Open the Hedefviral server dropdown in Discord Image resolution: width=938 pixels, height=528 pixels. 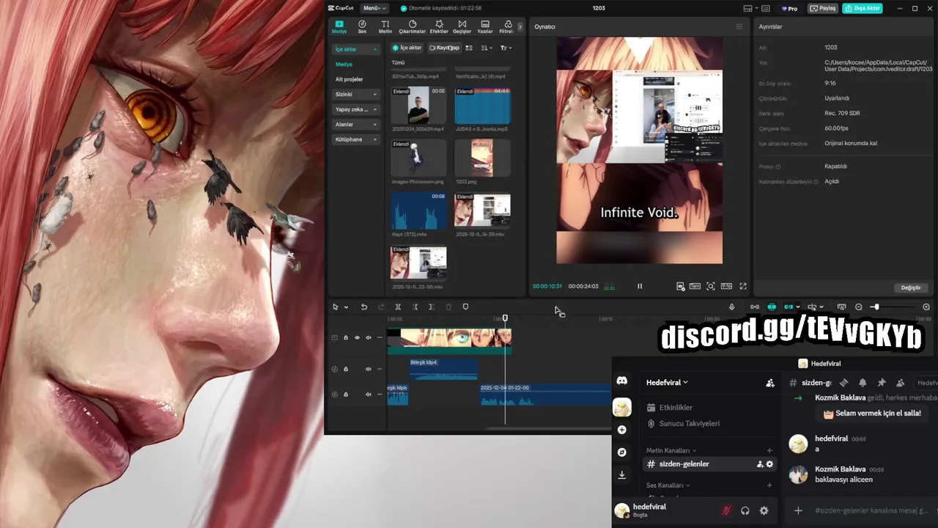click(667, 382)
